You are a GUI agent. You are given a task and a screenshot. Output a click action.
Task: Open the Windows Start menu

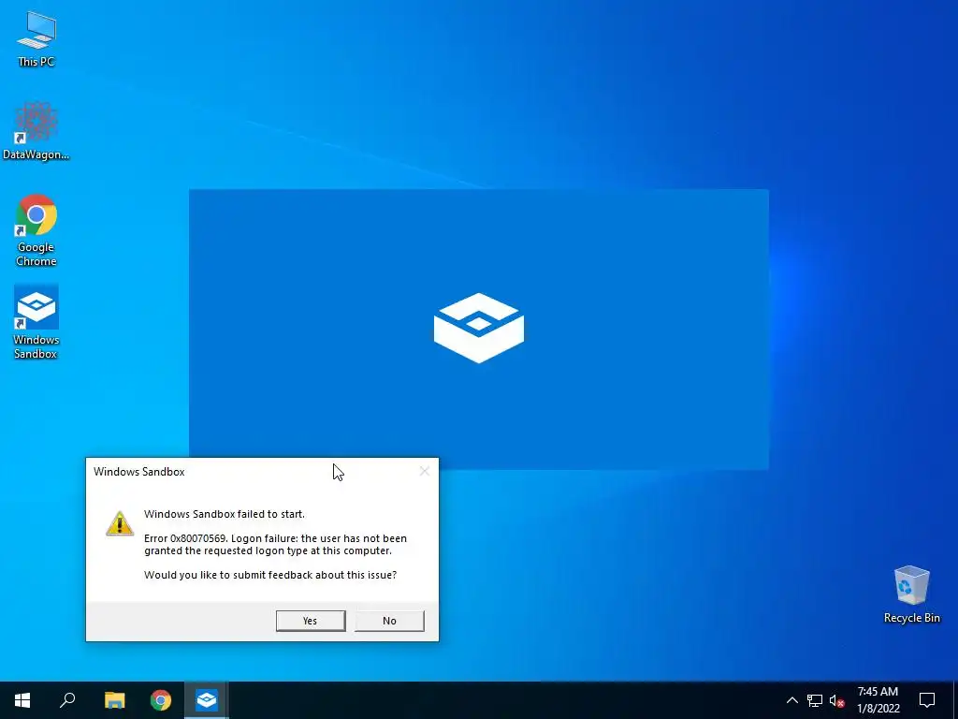coord(22,700)
